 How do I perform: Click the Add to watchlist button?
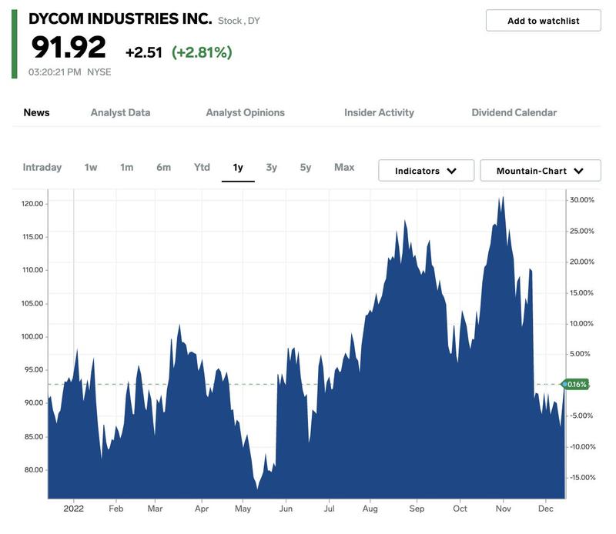(x=543, y=21)
